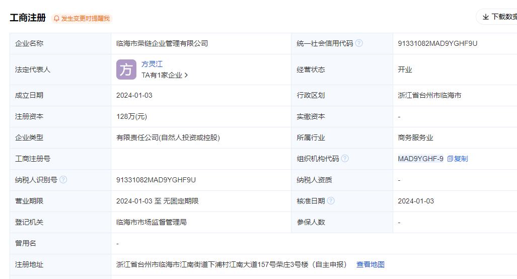Viewport: 517px width, 279px height.
Task: Click the 企业类型 label cell
Action: click(60, 137)
